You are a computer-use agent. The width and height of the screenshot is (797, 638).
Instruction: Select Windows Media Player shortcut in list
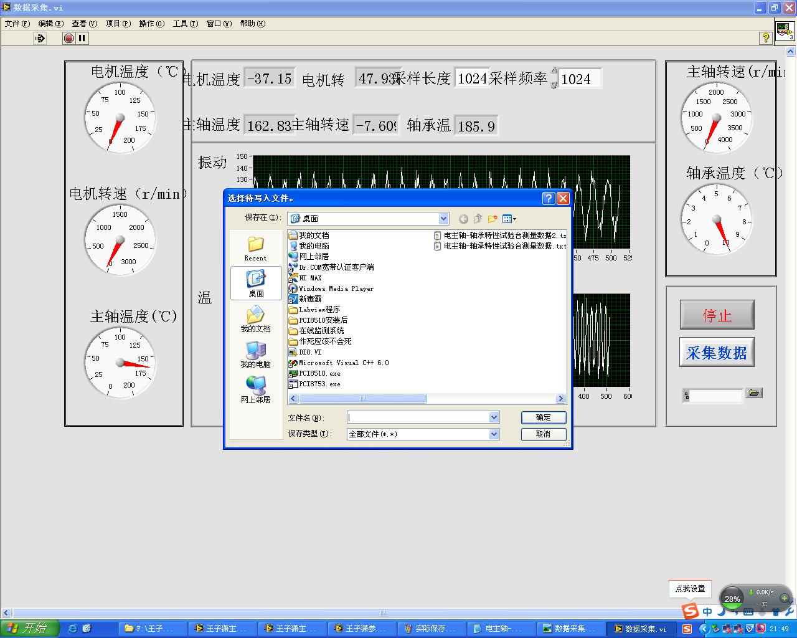[331, 288]
